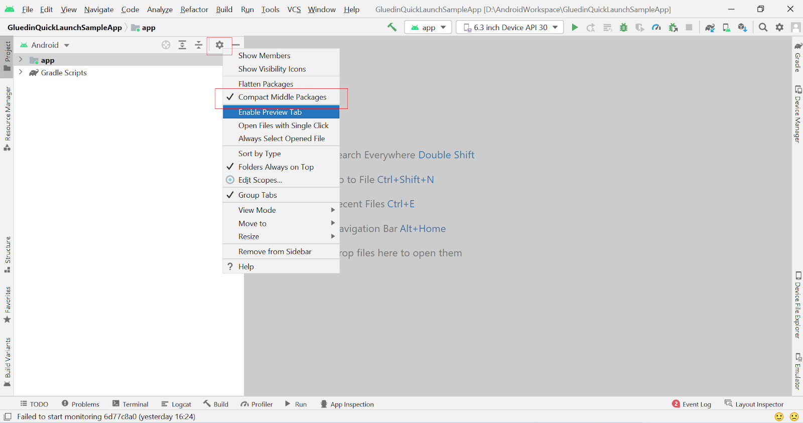Enable Show Visibility Icons option
Screen dimensions: 803x423
pos(281,69)
